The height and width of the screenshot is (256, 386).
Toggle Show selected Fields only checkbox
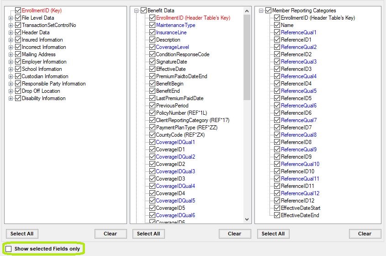[8, 249]
